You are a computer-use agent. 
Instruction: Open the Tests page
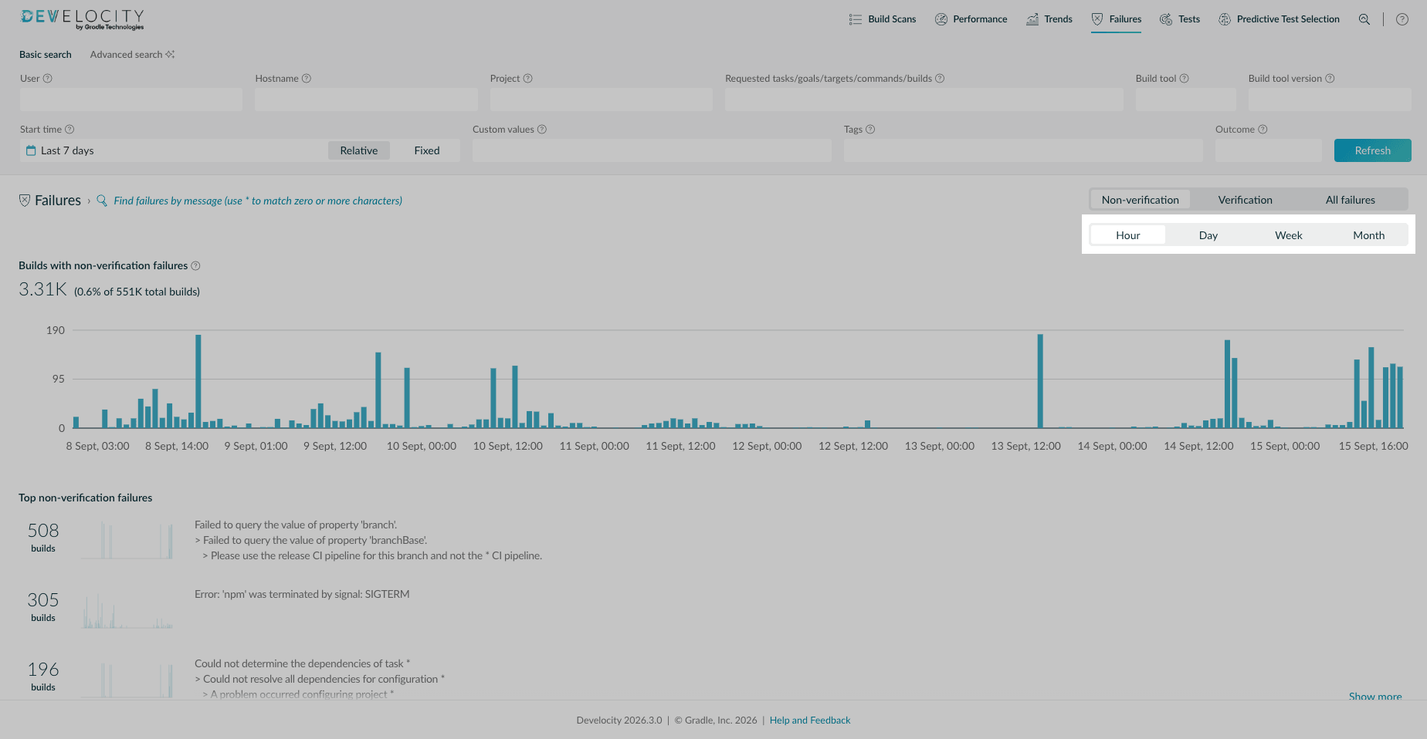pos(1180,19)
